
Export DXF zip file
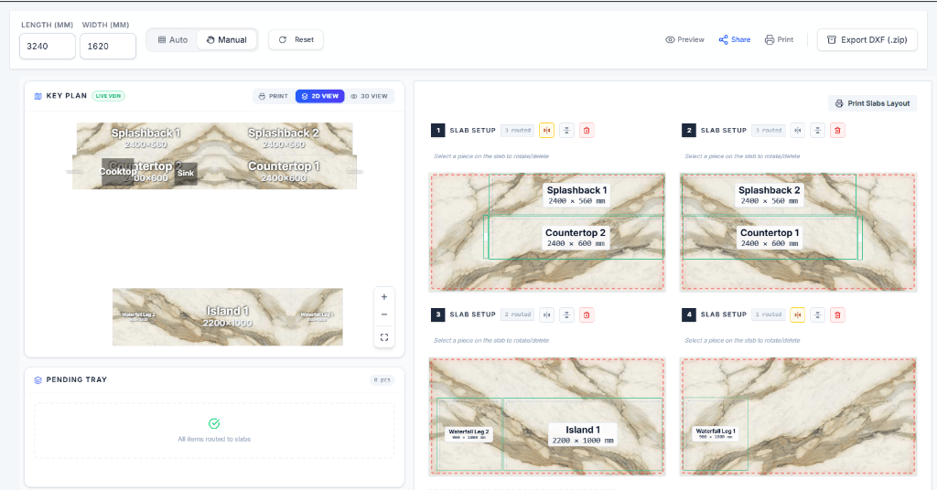coord(867,40)
